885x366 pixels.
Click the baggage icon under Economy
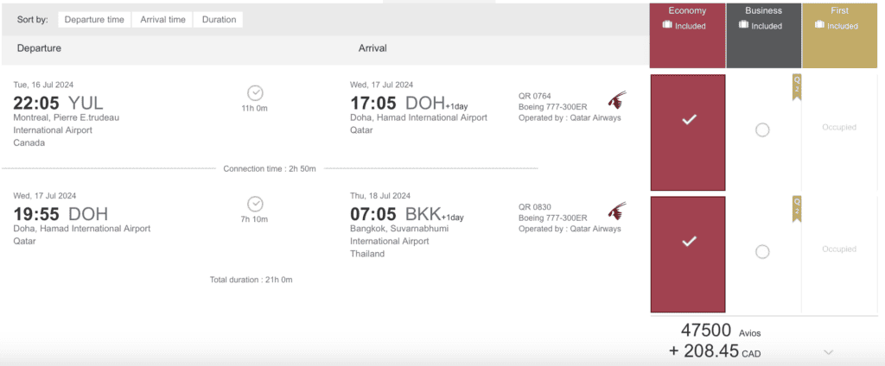667,26
